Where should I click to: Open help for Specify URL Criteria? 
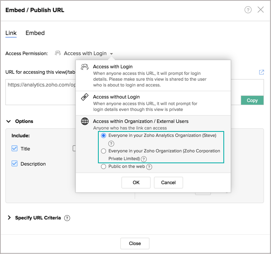67,218
